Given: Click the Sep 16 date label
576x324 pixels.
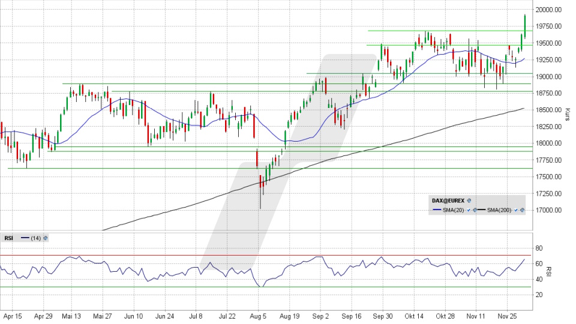Looking at the screenshot, I should point(351,316).
